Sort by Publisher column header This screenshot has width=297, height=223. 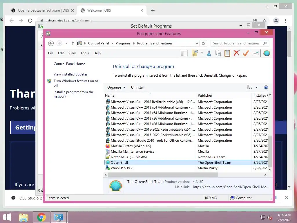pos(224,95)
